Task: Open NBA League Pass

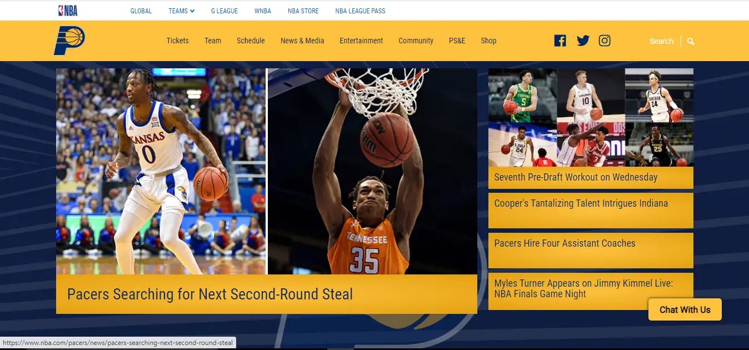Action: (x=360, y=11)
